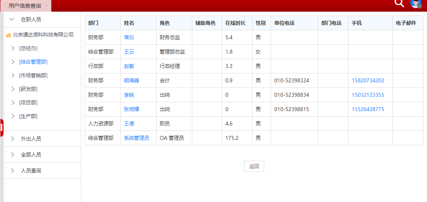Viewport: 427px width, 202px height.
Task: Open user profile link 王云
Action: point(129,52)
